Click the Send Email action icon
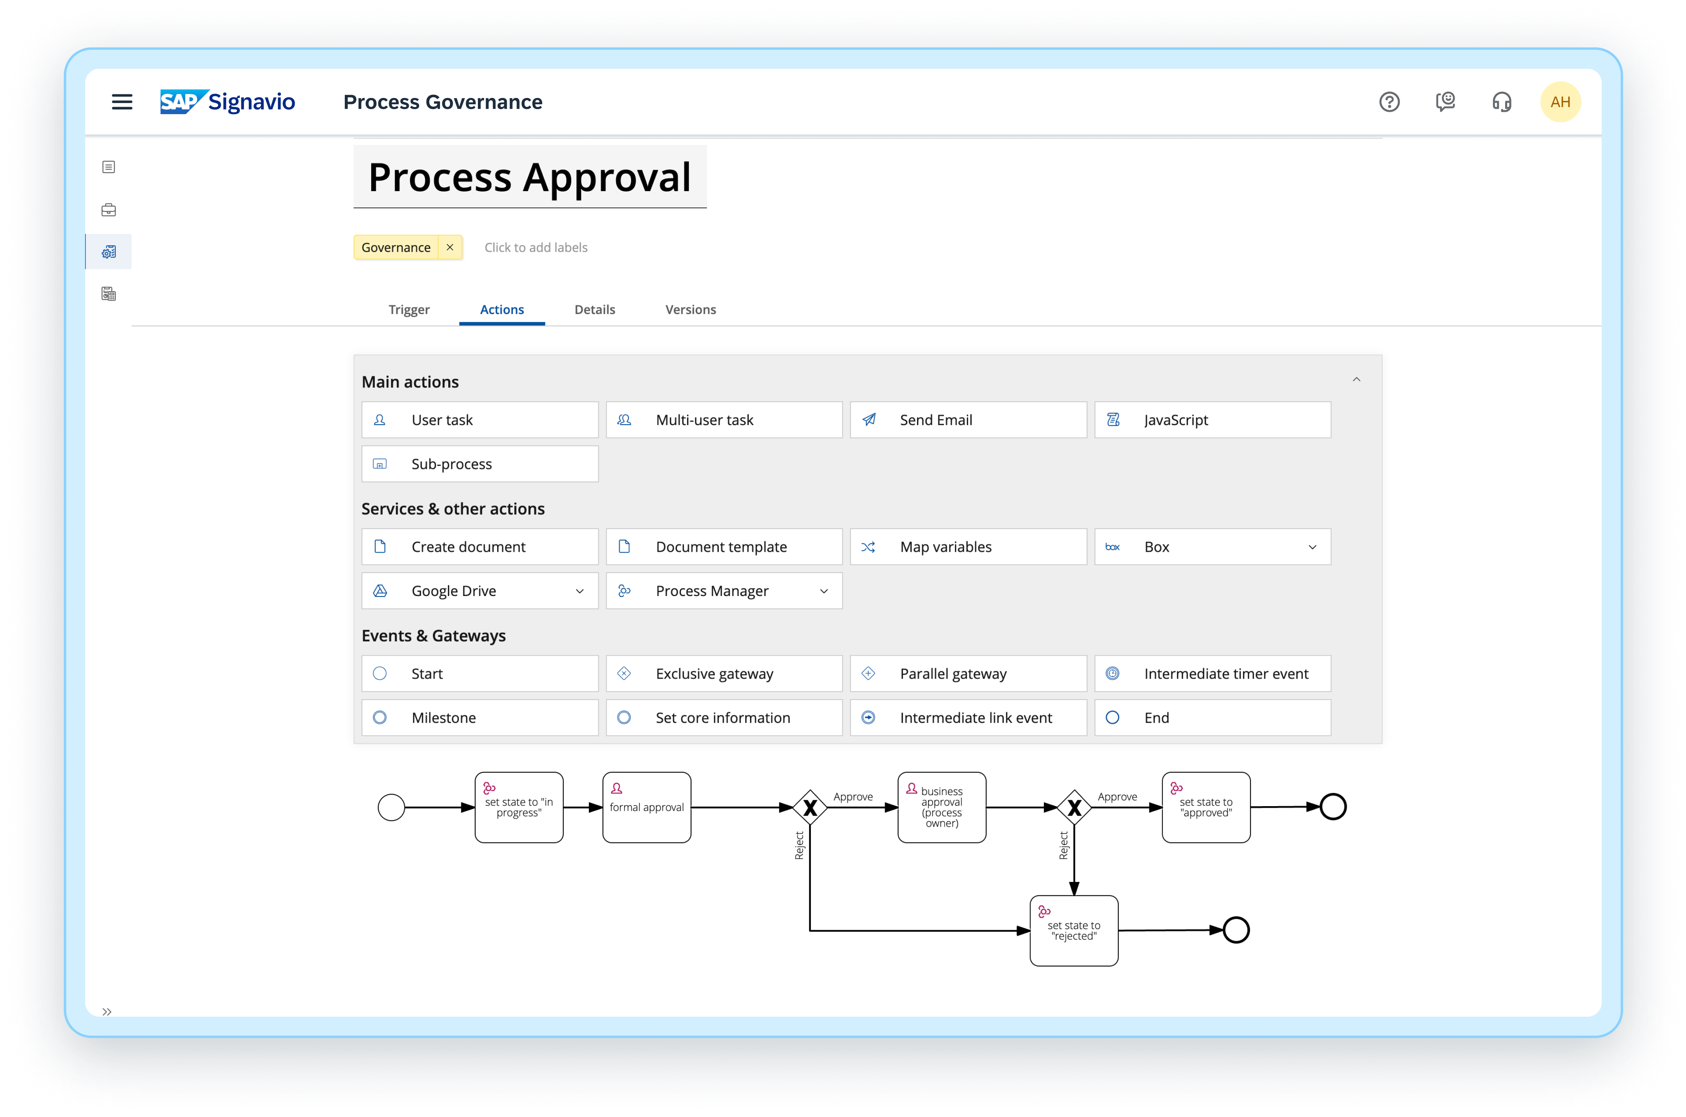The image size is (1686, 1117). (x=869, y=419)
